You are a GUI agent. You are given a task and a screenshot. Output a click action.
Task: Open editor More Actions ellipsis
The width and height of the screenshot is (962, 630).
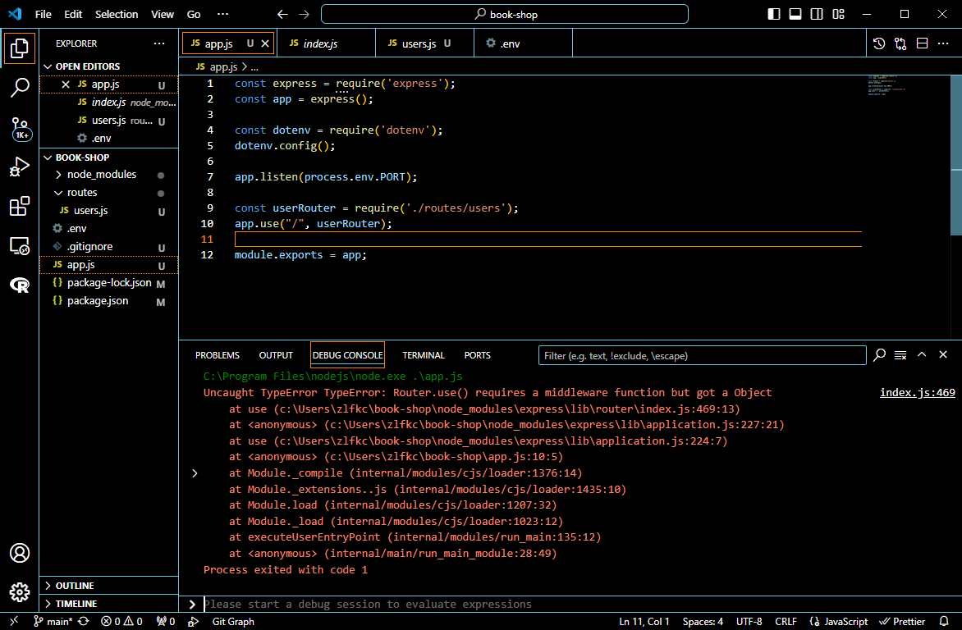point(944,43)
